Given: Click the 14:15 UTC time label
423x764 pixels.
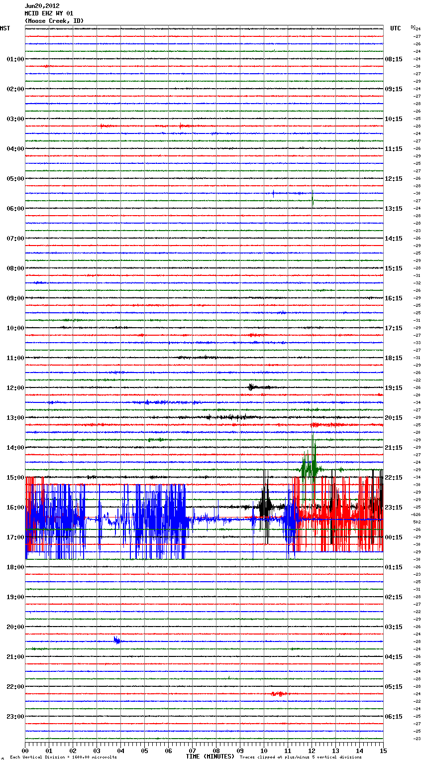Looking at the screenshot, I should click(394, 239).
